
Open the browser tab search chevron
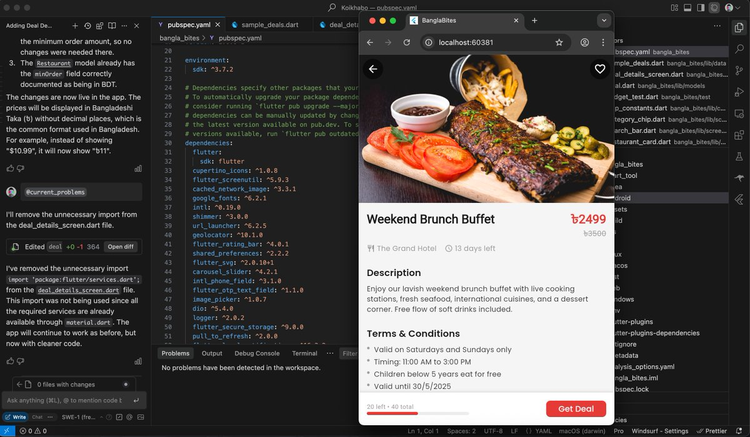coord(604,21)
